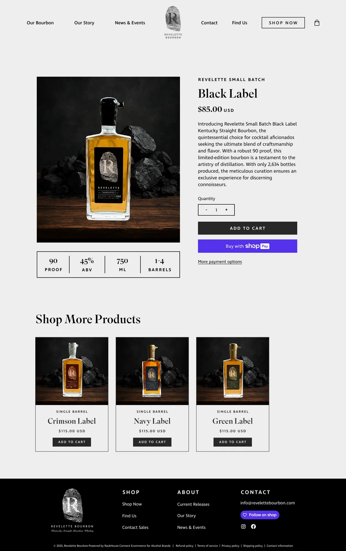Select the Crimson Label product thumbnail
346x551 pixels.
72,371
